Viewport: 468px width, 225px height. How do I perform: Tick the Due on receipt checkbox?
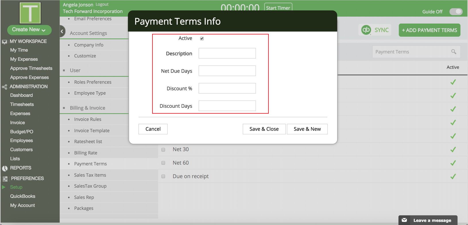(x=163, y=176)
